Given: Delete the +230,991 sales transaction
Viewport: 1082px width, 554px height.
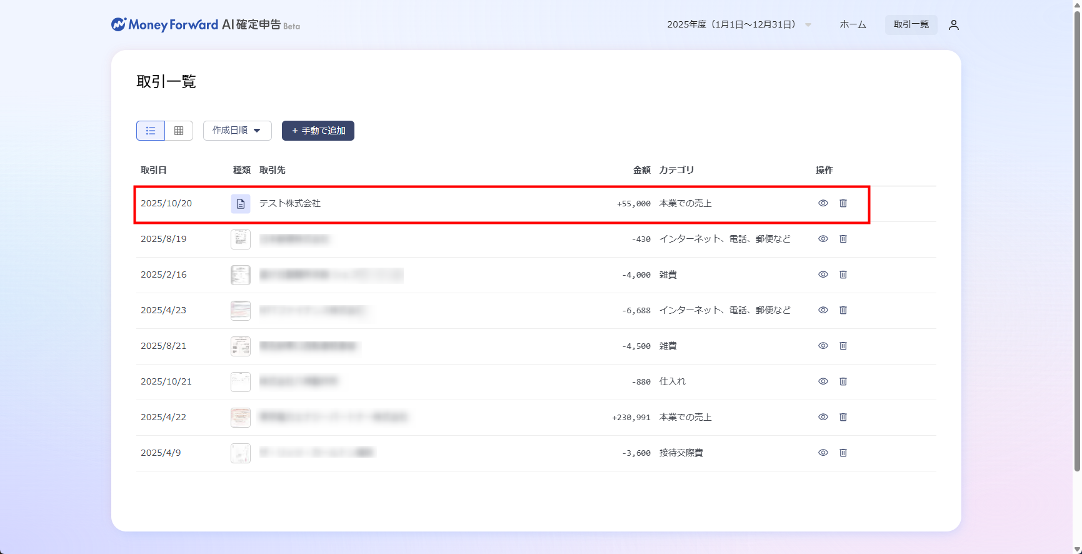Looking at the screenshot, I should 843,417.
